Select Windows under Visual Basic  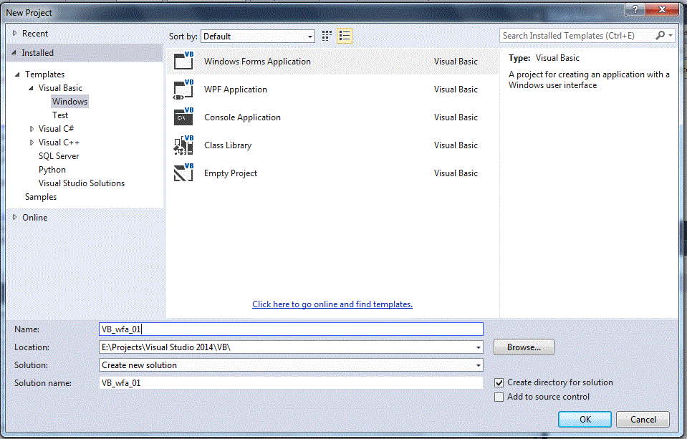pyautogui.click(x=69, y=102)
